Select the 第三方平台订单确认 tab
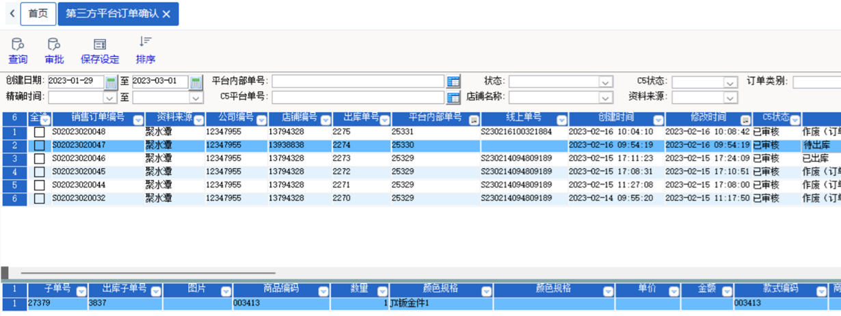Image resolution: width=841 pixels, height=316 pixels. click(x=112, y=14)
